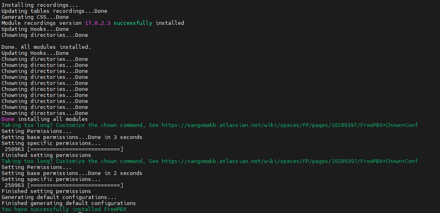Click "Setting base permissions...Done in 2 seconds"
Viewport: 440px width, 213px height.
(x=72, y=173)
